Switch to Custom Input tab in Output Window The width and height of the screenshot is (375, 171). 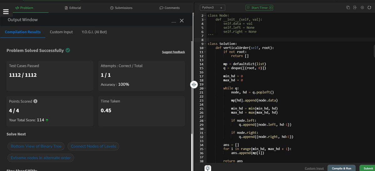pos(61,32)
